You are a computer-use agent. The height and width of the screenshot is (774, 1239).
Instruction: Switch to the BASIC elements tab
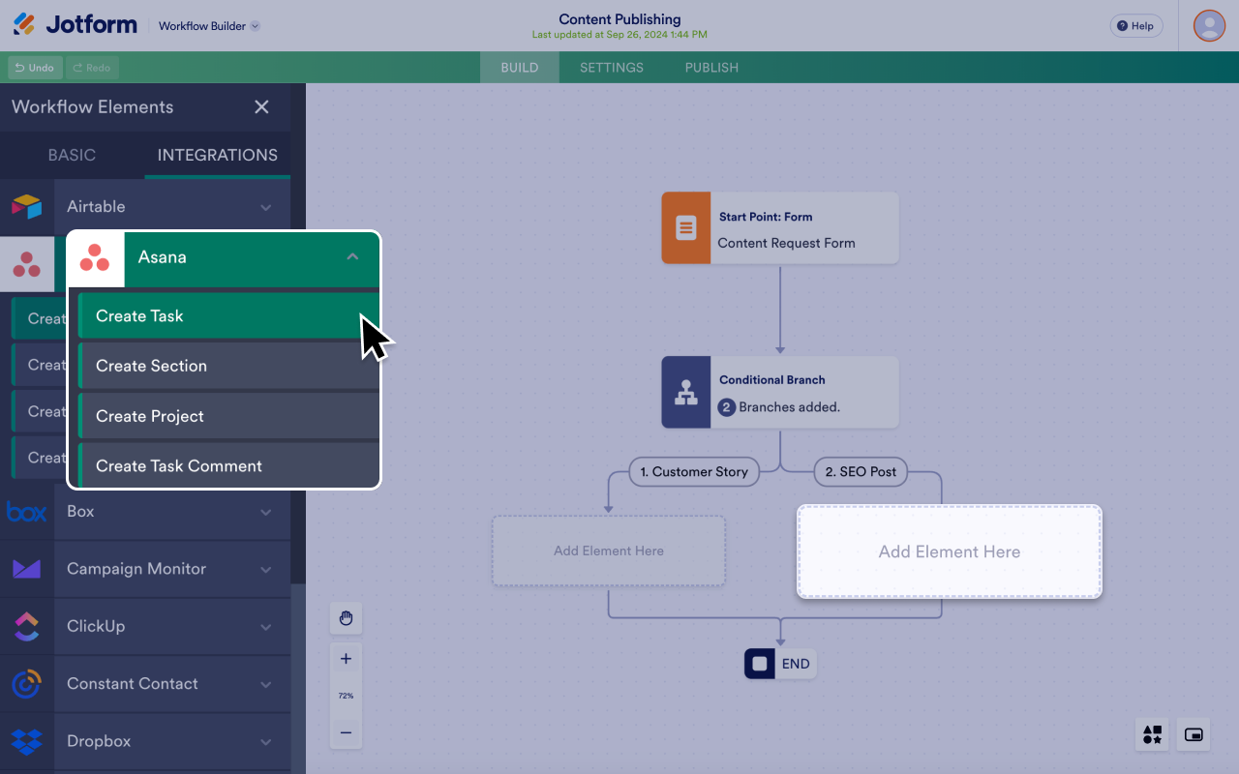pos(72,155)
